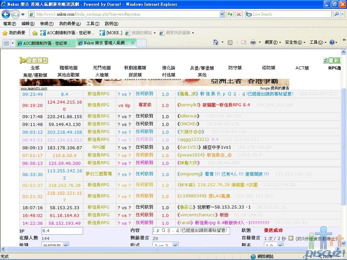Open the 檢視(V) menu
This screenshot has width=347, height=260.
click(x=47, y=24)
